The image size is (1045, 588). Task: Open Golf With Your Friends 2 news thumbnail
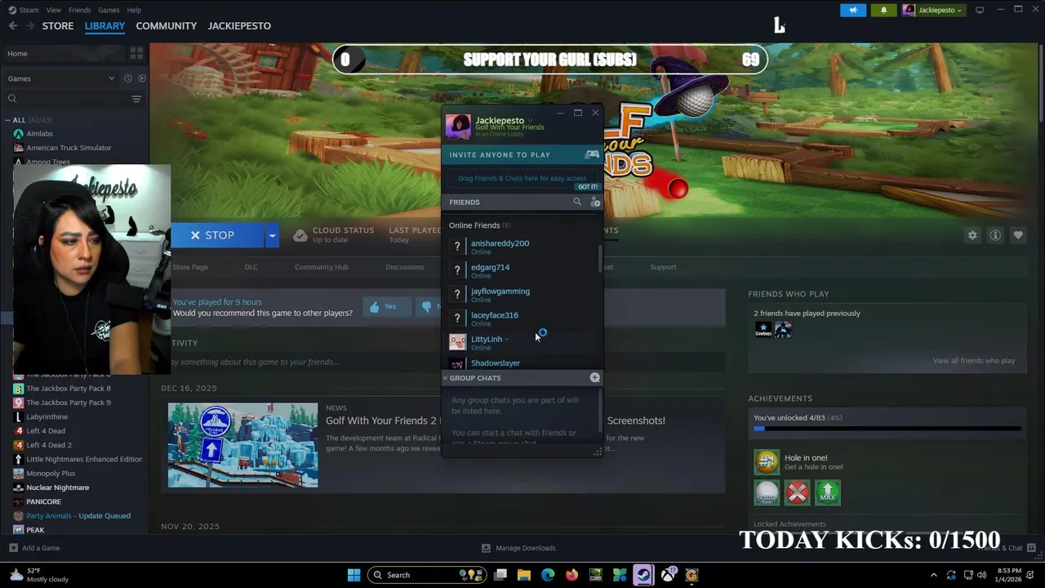pos(243,445)
